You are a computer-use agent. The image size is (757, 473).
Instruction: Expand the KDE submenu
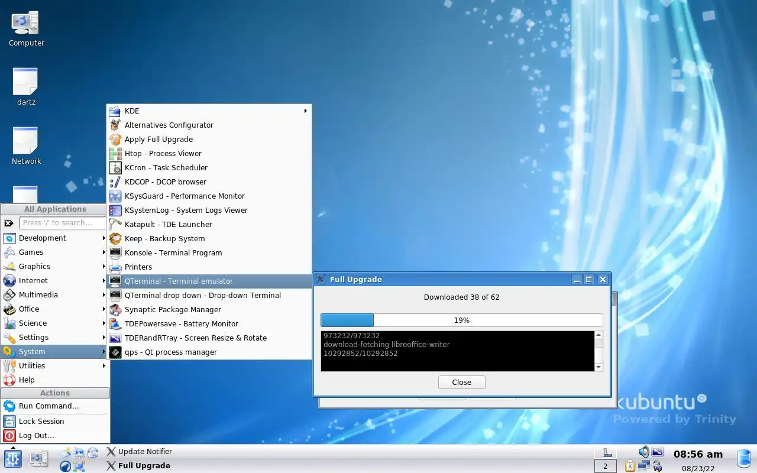(x=209, y=111)
